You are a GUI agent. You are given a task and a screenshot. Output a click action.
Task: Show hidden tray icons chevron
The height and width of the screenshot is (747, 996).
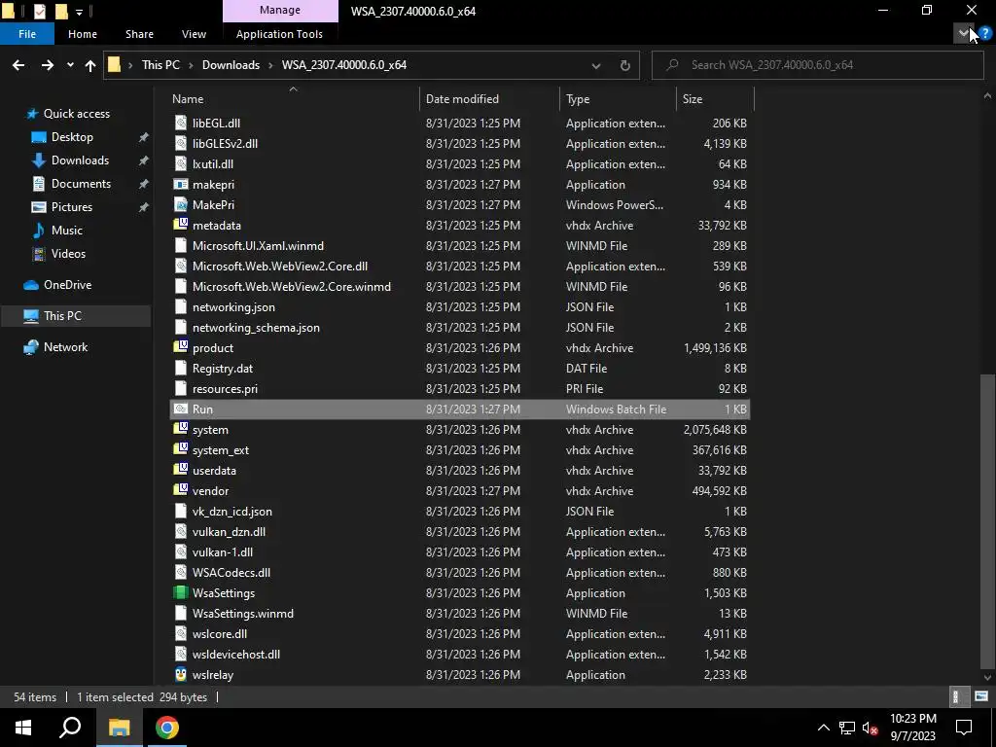tap(823, 728)
